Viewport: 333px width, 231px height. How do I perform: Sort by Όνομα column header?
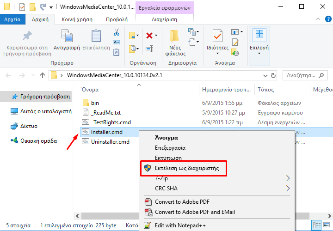[139, 90]
